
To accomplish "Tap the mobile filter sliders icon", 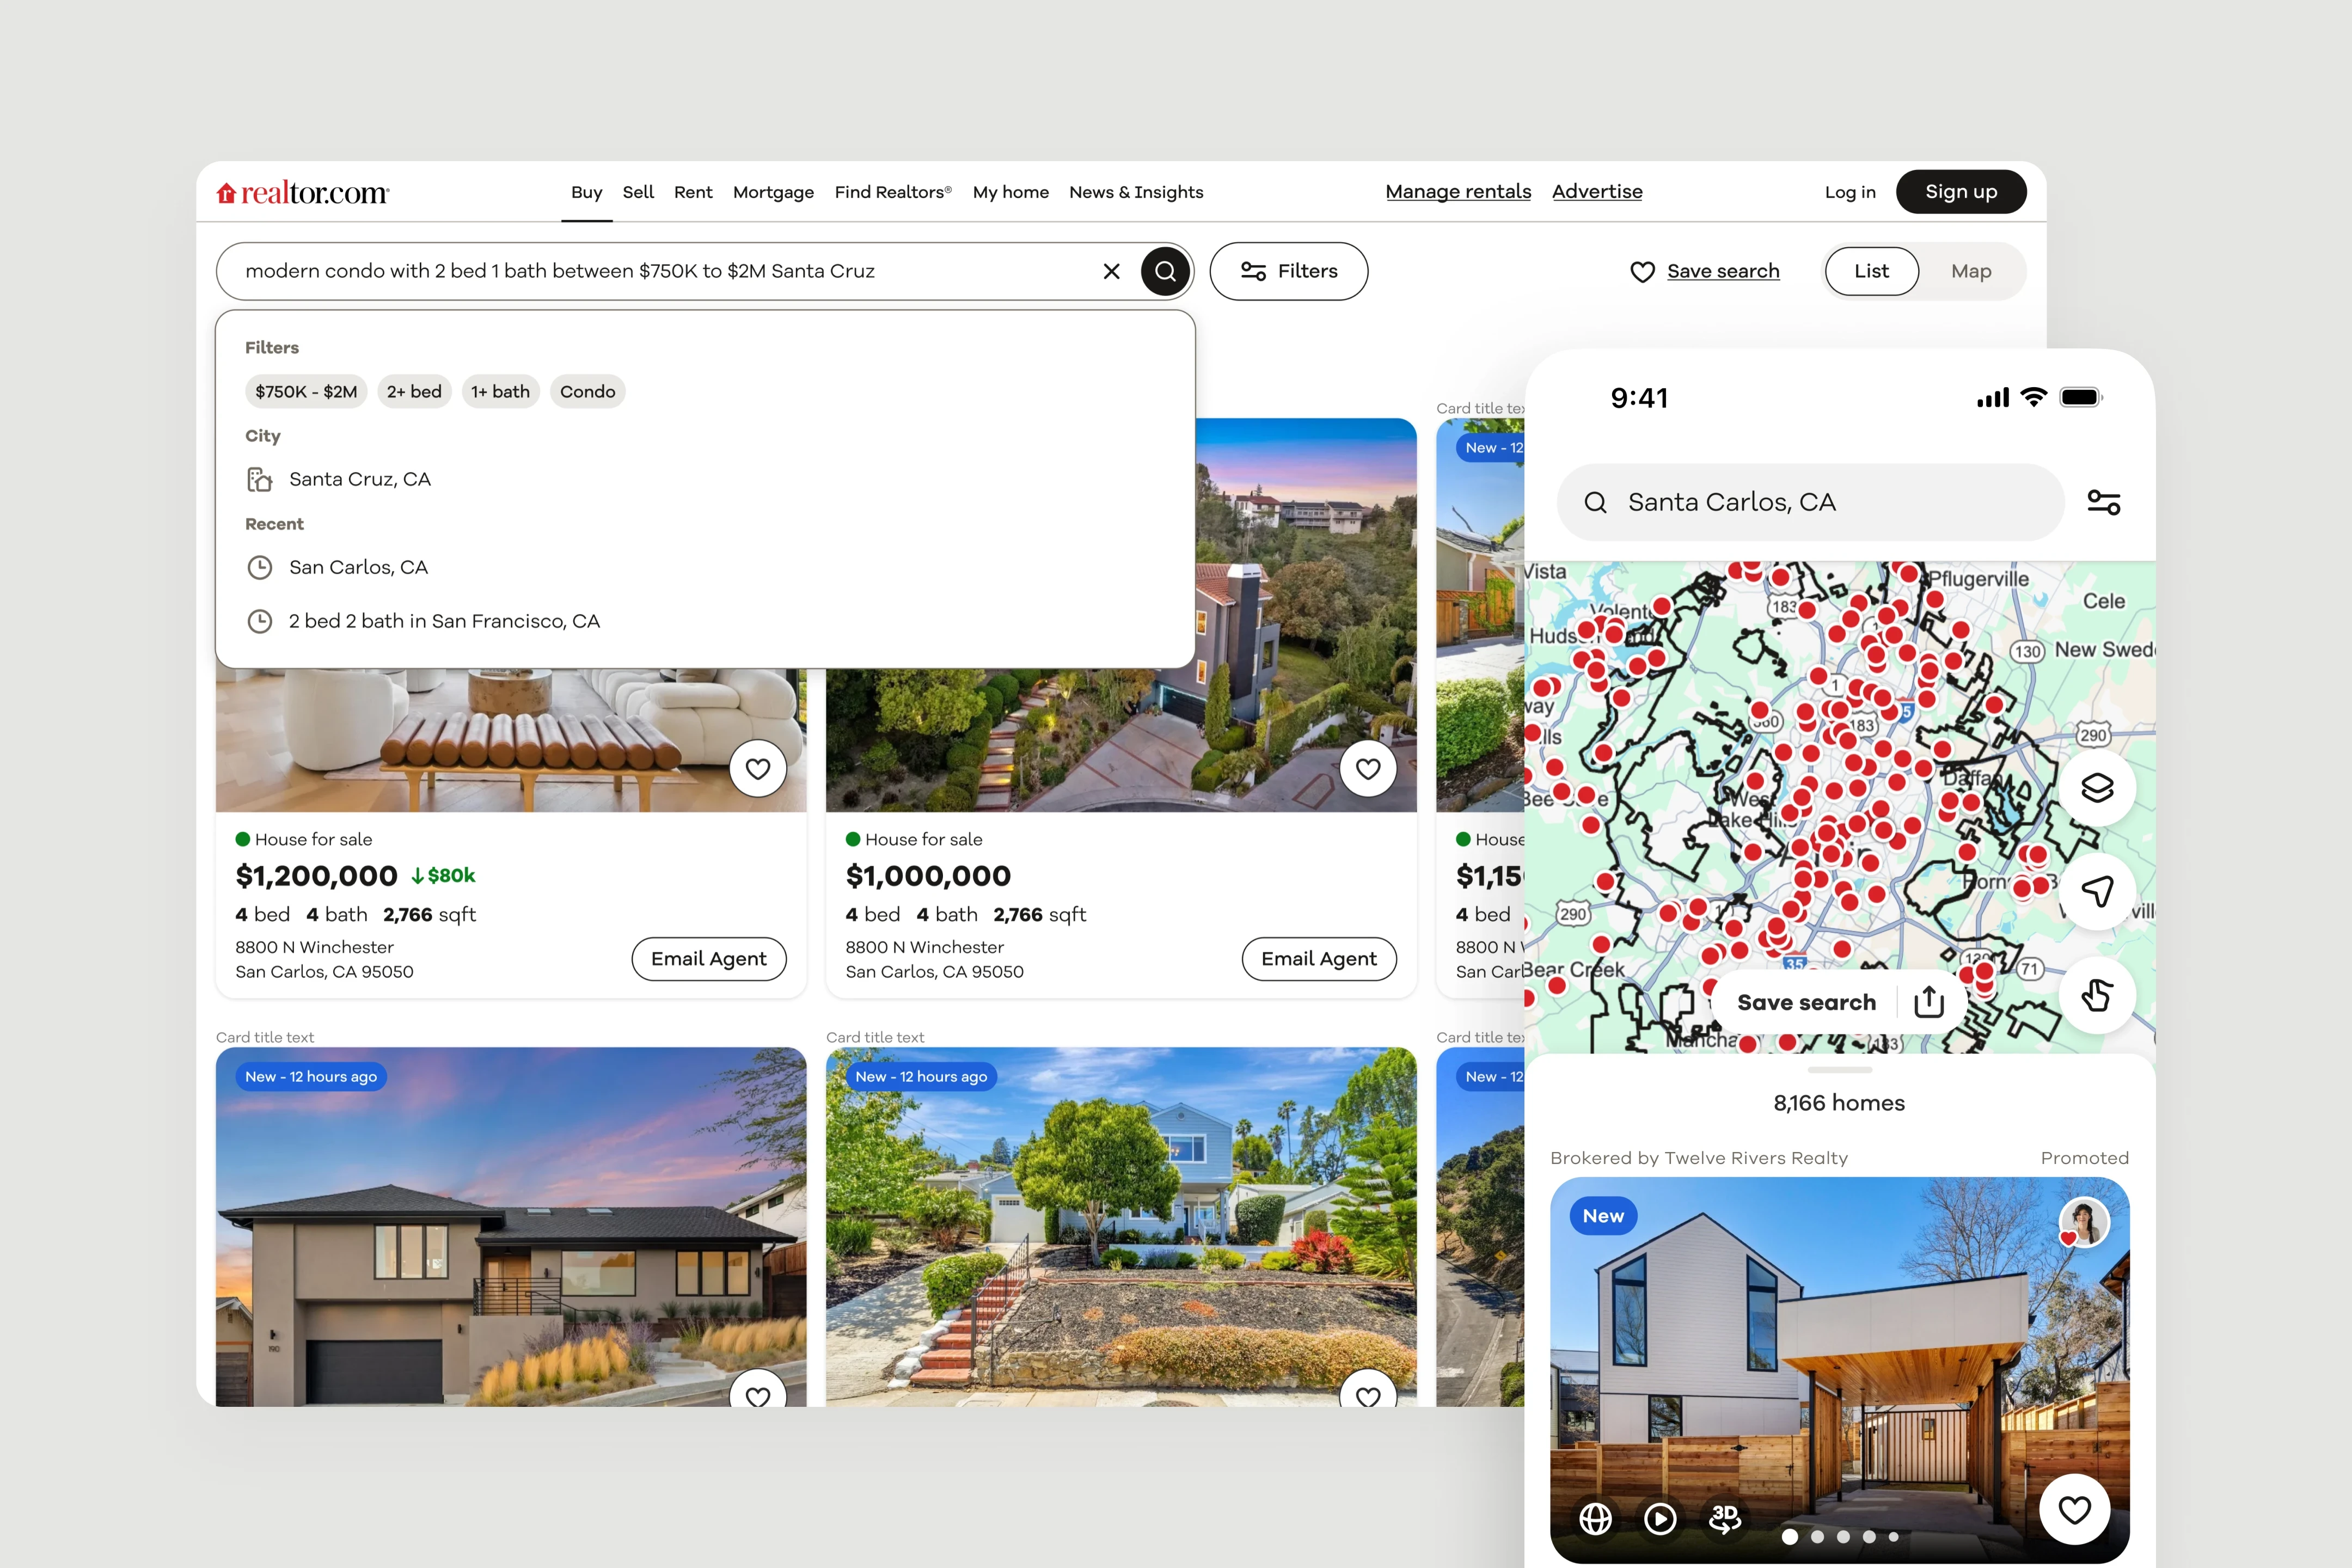I will (x=2103, y=502).
